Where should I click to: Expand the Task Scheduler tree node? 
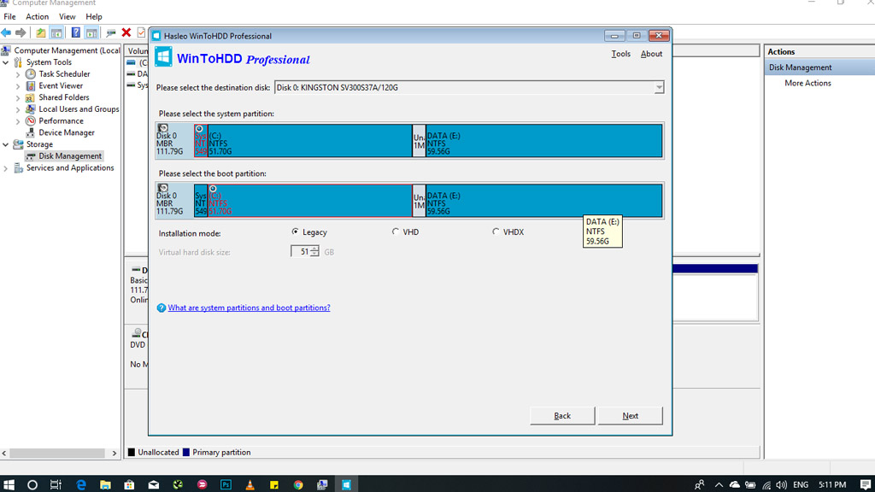18,74
